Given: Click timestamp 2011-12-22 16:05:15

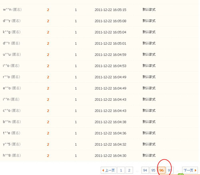Looking at the screenshot, I should pos(110,10).
